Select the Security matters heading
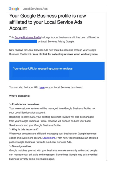This screenshot has width=115, height=172. point(22,146)
